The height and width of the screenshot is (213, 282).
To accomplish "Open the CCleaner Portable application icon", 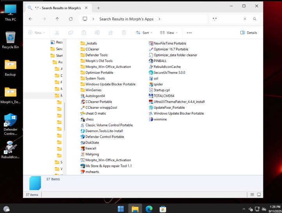I will coord(83,102).
